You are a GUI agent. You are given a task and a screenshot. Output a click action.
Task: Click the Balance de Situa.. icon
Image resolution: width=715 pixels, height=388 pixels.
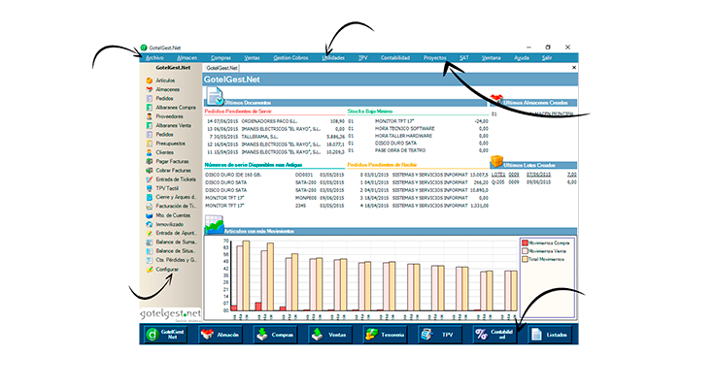(x=149, y=251)
